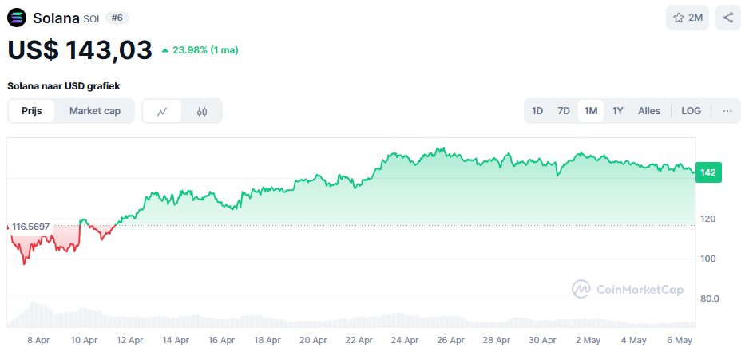Click the 26 Apr date label
Viewport: 745px width, 348px height.
click(451, 340)
